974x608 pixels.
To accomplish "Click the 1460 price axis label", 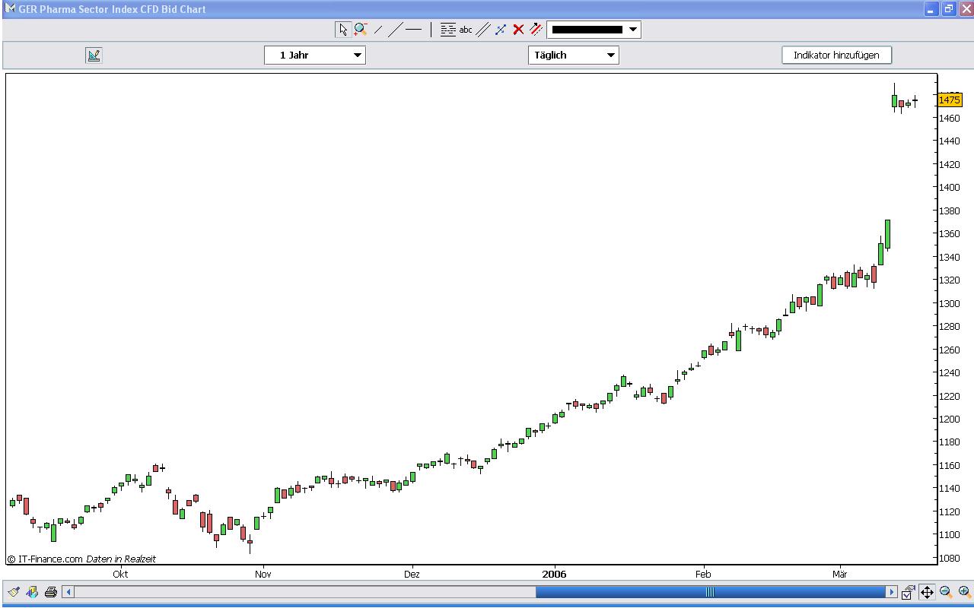I will click(x=949, y=118).
